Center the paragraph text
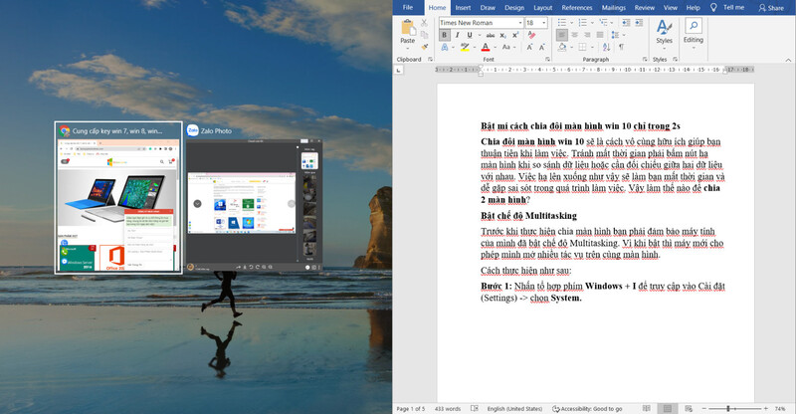796x414 pixels. [x=575, y=35]
